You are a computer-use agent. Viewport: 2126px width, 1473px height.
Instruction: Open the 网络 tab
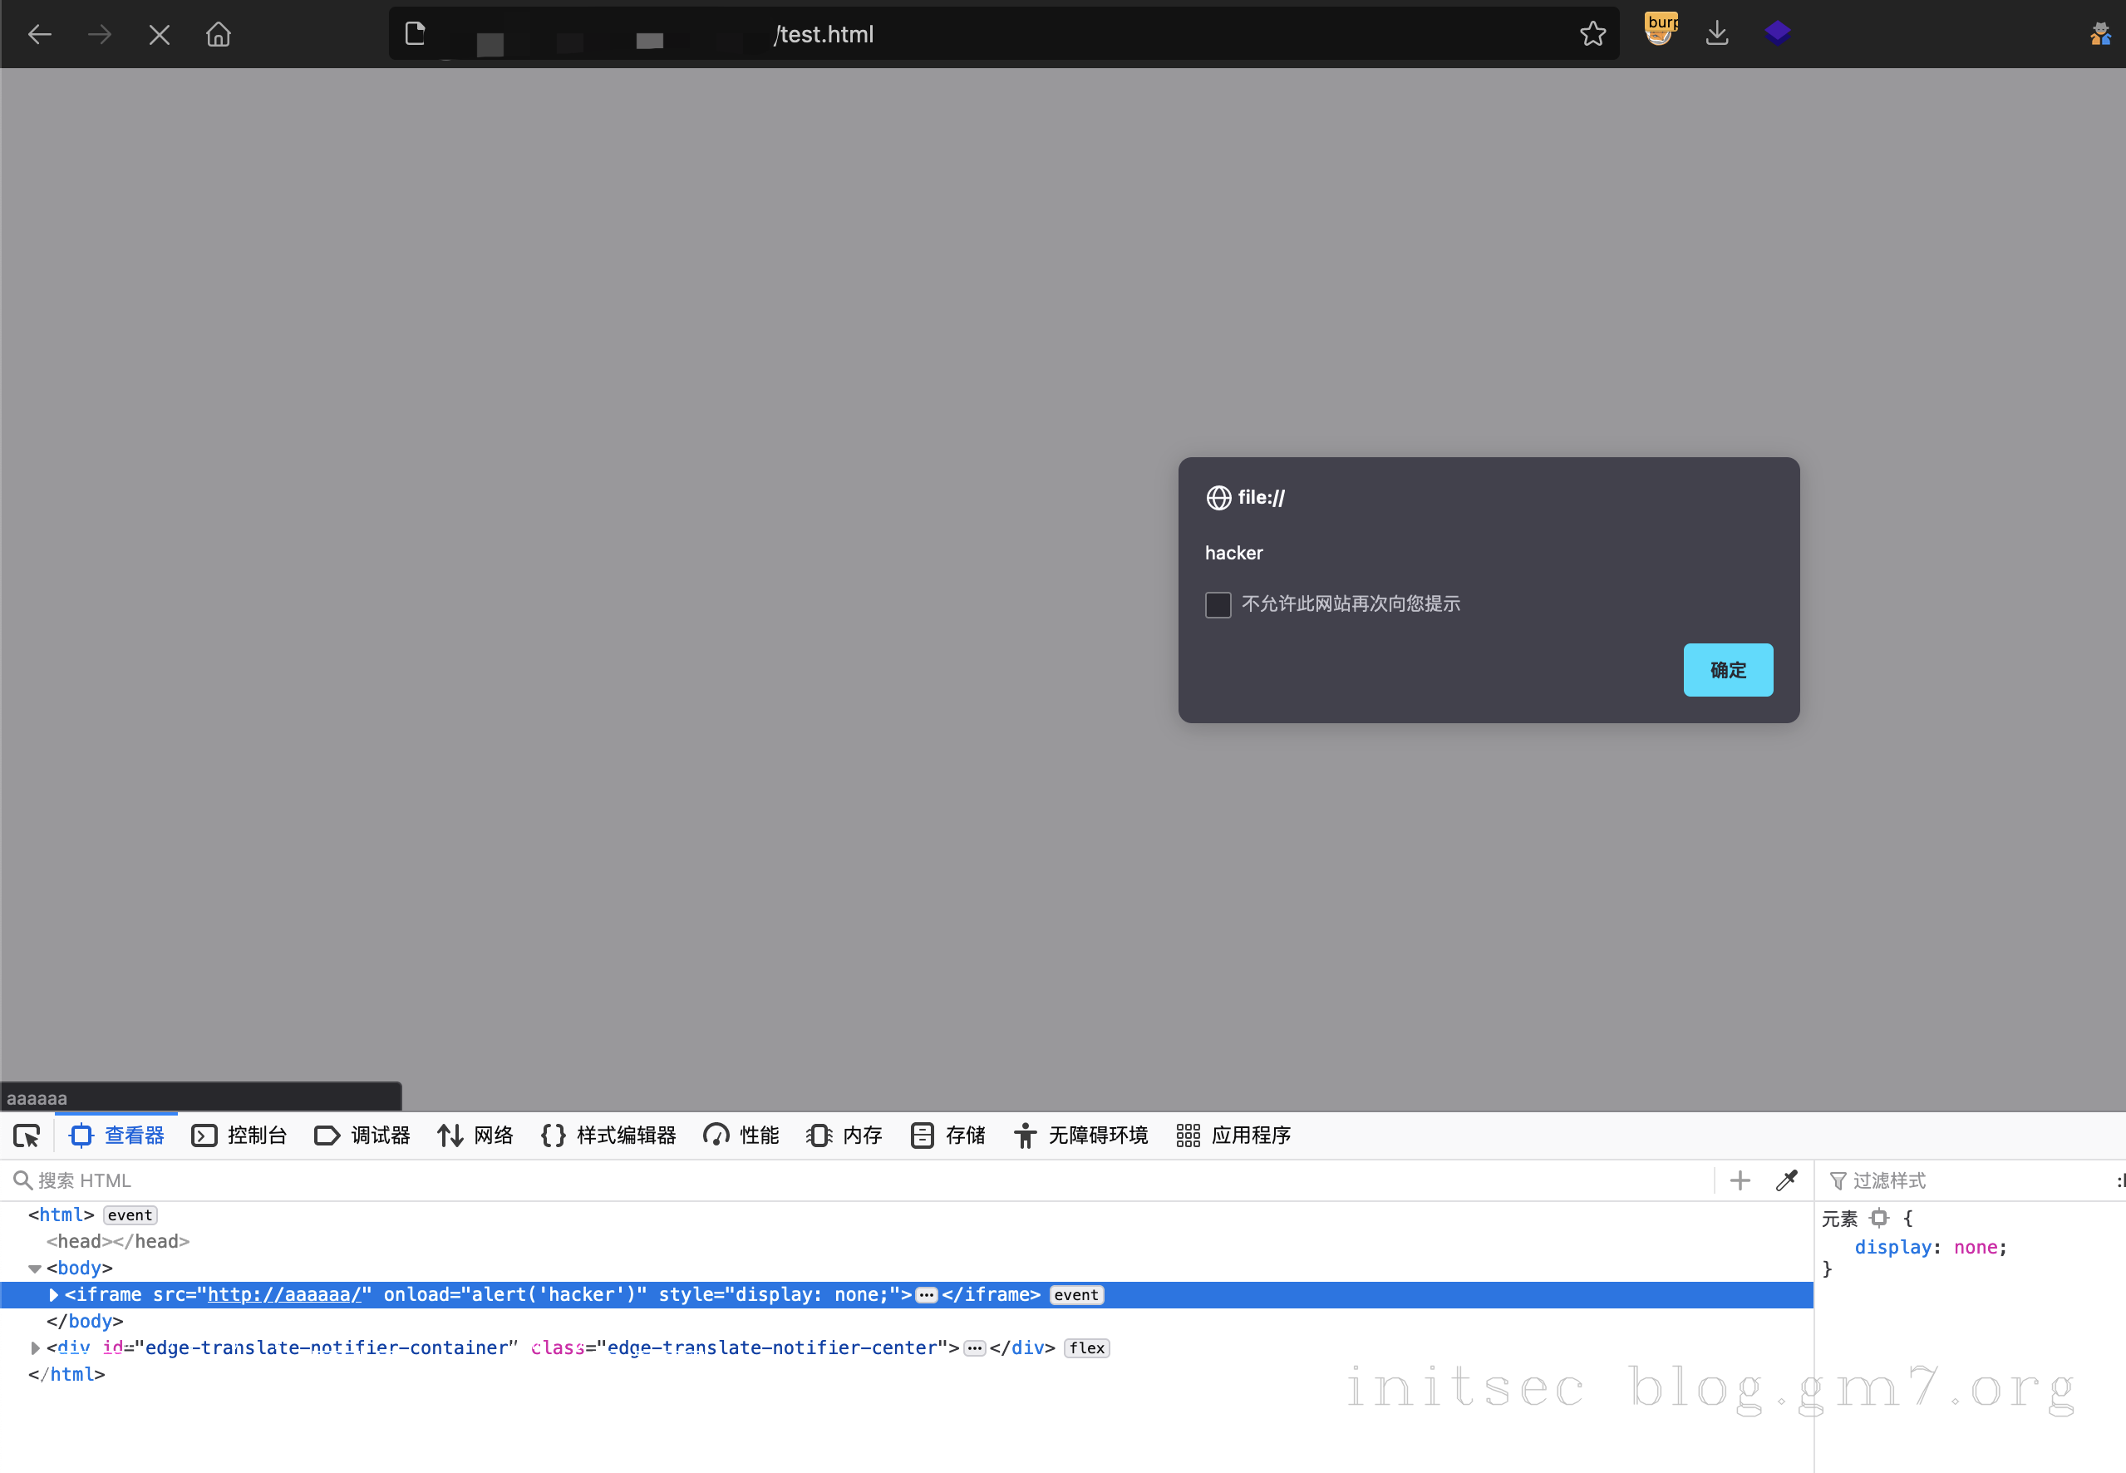pos(476,1136)
